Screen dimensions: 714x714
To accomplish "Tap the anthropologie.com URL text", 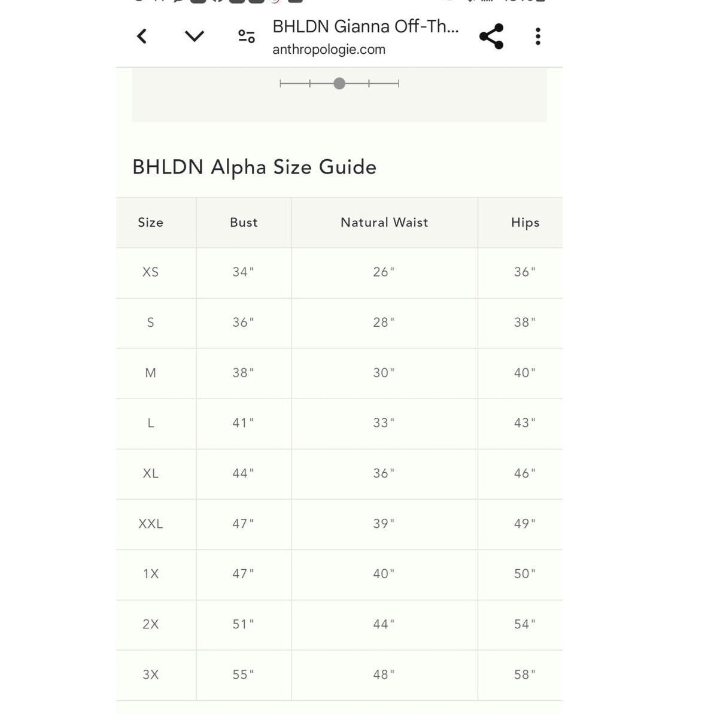I will (329, 50).
